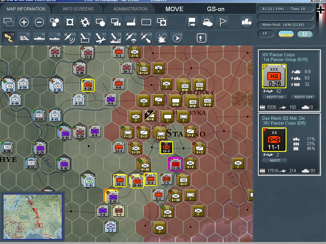The image size is (326, 244).
Task: Click the HQ 0-26 counter in side panel
Action: [274, 76]
